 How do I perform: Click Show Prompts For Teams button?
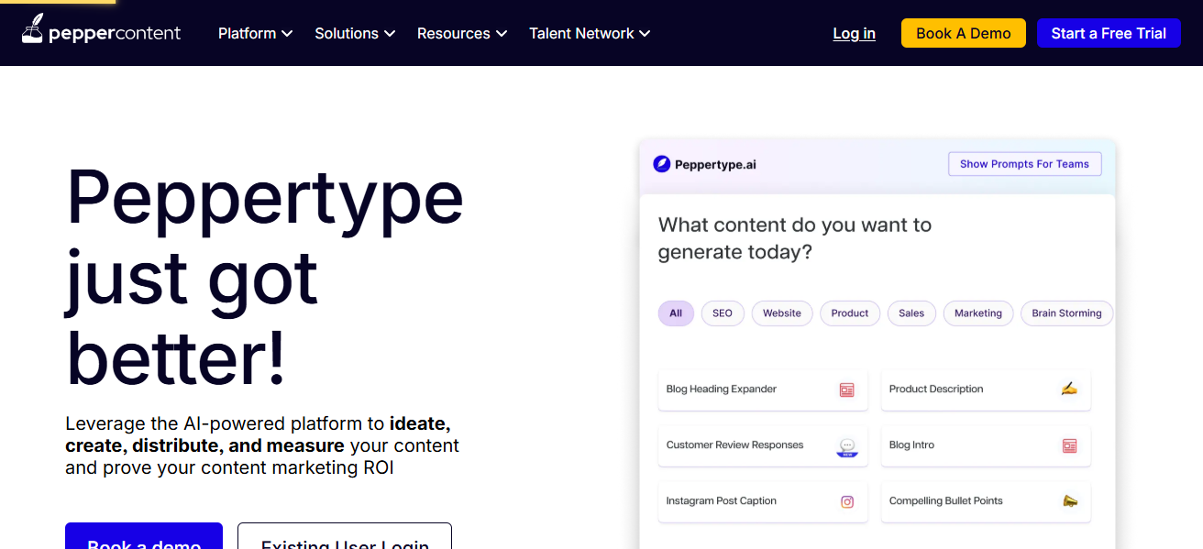[1024, 164]
